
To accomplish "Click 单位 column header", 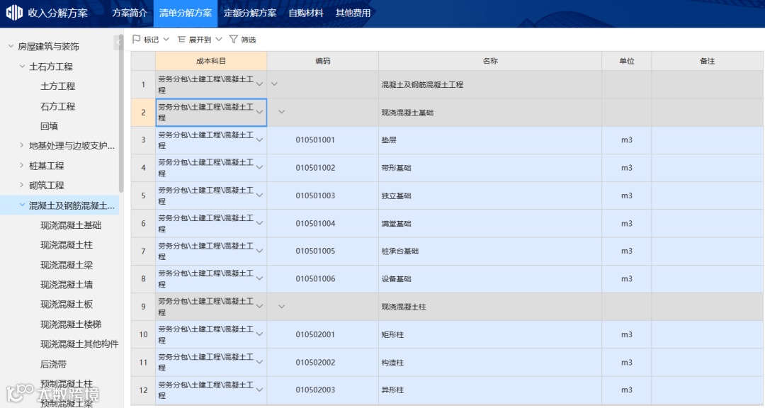I will [x=626, y=61].
